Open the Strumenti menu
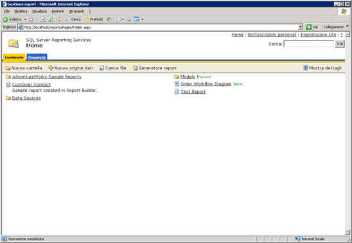The height and width of the screenshot is (243, 352). 76,11
